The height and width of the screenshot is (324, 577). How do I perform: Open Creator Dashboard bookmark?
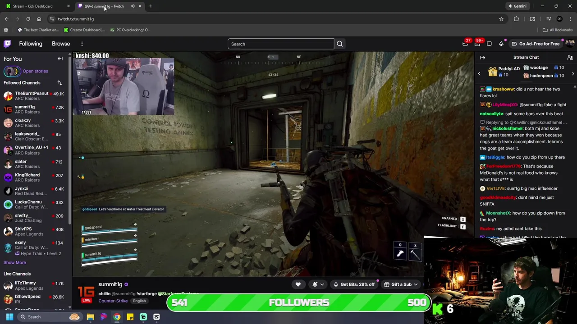(x=84, y=30)
